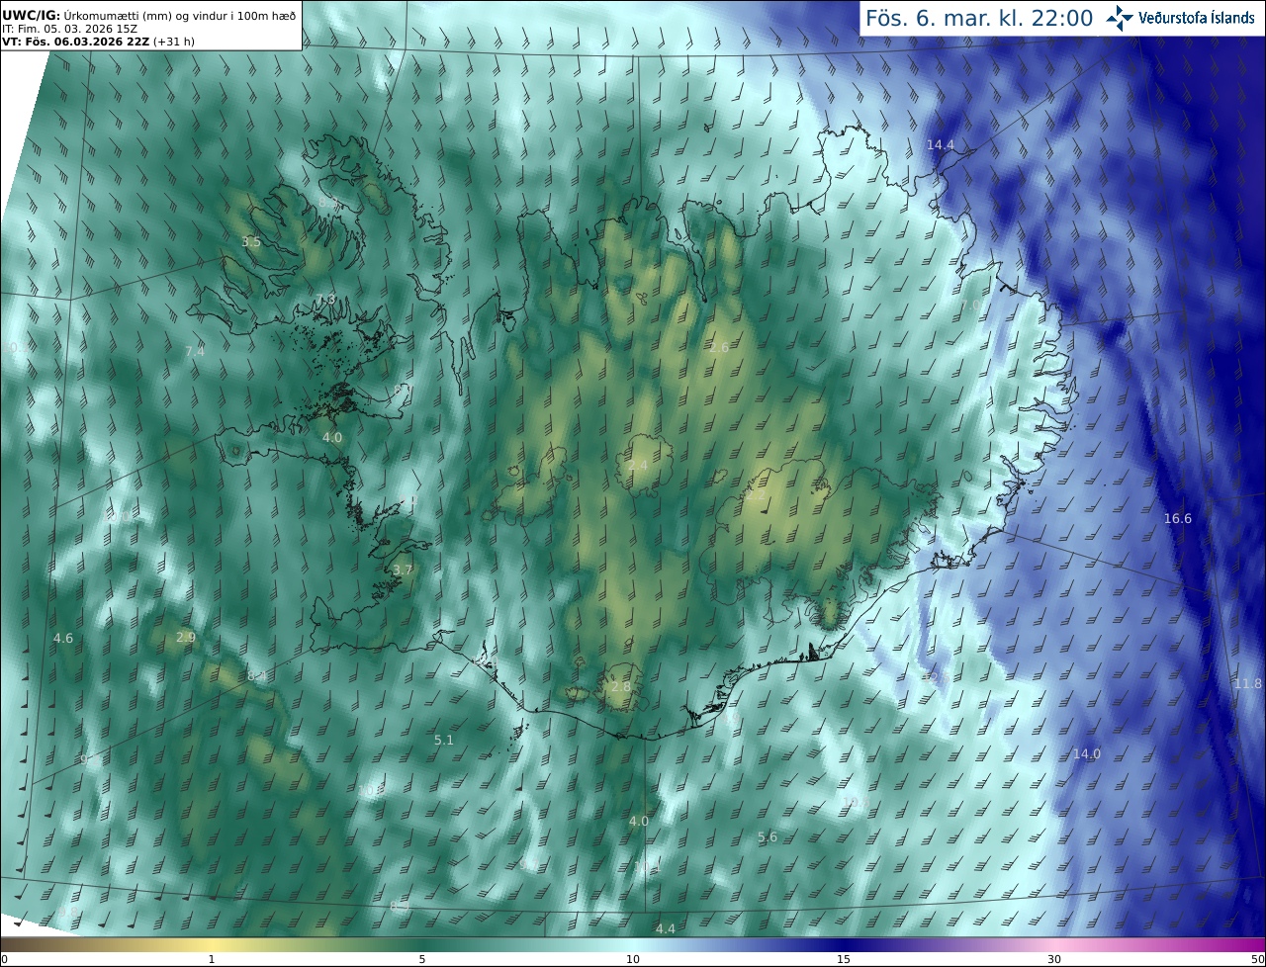The height and width of the screenshot is (967, 1266).
Task: Click the 16.6 value on the map
Action: coord(1177,519)
